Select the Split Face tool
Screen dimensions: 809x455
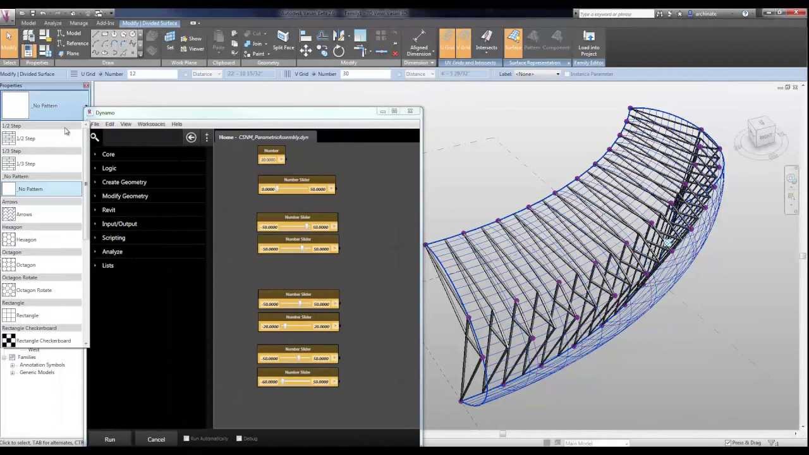pyautogui.click(x=283, y=41)
